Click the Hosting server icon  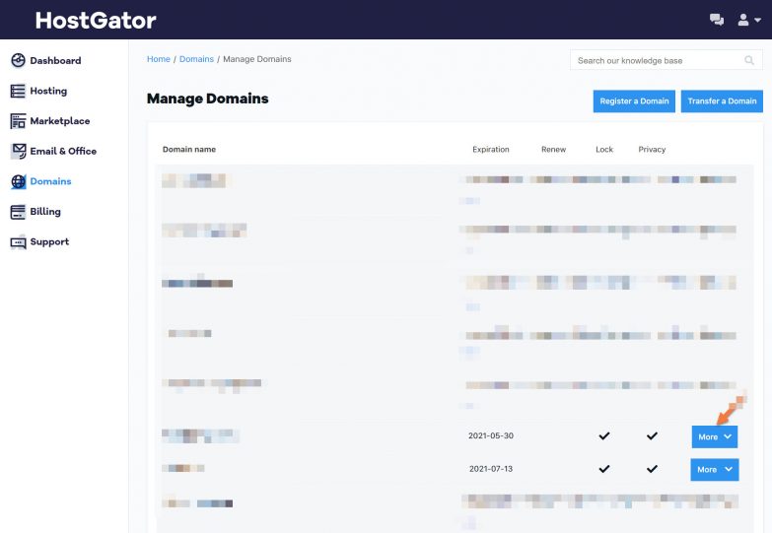tap(18, 92)
